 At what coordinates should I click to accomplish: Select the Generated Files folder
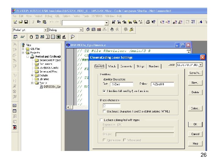(48, 71)
